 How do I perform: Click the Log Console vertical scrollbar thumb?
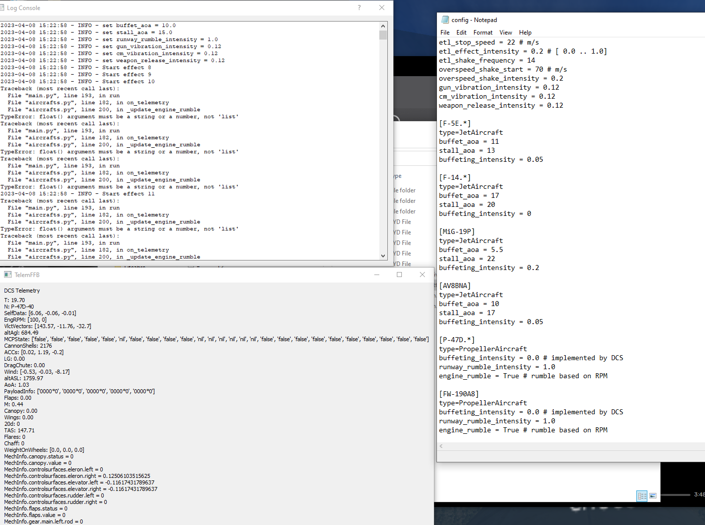(383, 35)
